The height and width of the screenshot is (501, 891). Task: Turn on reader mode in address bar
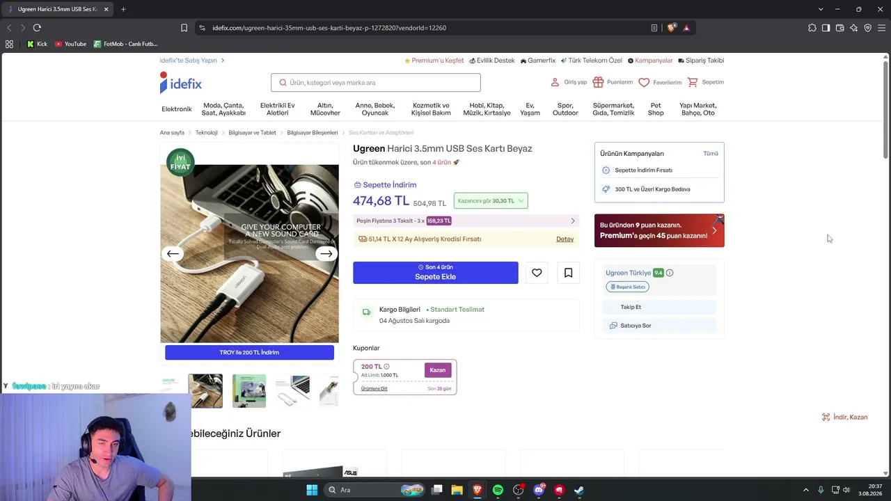[654, 28]
